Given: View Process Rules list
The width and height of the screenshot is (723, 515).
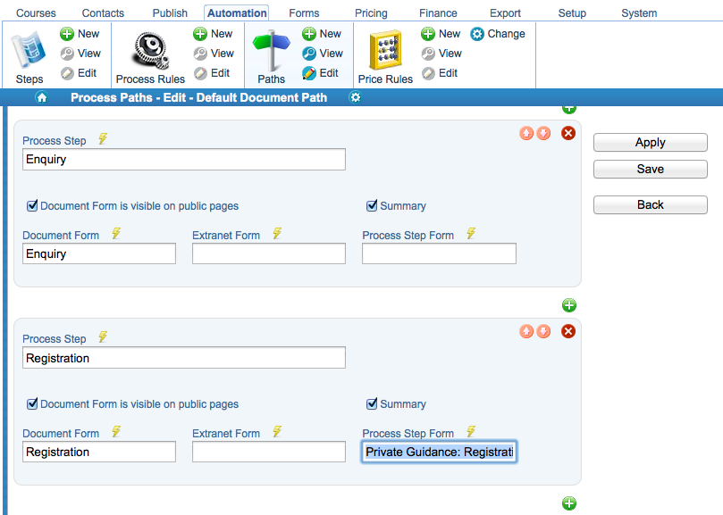Looking at the screenshot, I should [x=214, y=54].
